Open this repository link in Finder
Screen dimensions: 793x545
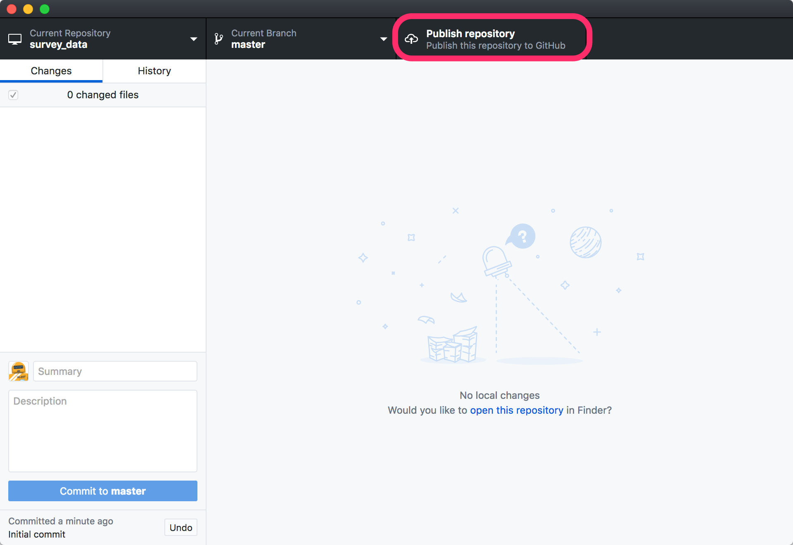517,410
